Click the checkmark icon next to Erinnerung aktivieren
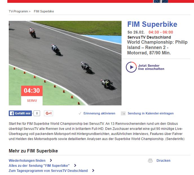The height and width of the screenshot is (175, 194). pyautogui.click(x=80, y=113)
